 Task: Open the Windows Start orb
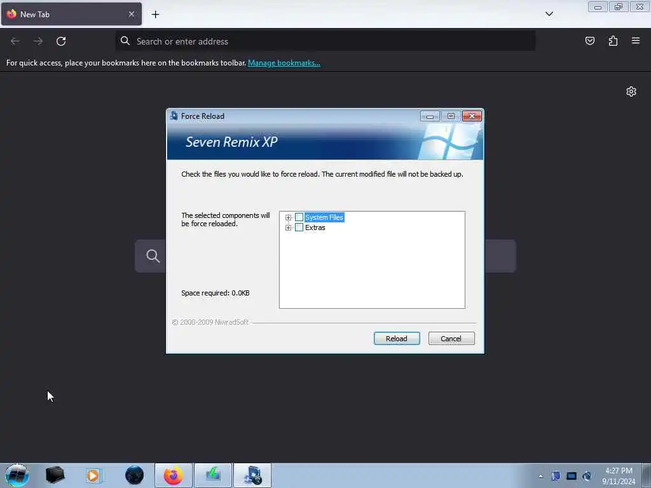pos(17,475)
